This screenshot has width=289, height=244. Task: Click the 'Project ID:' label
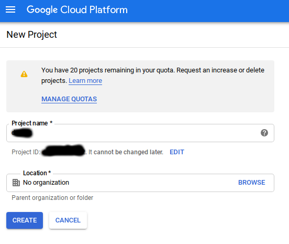[x=26, y=152]
